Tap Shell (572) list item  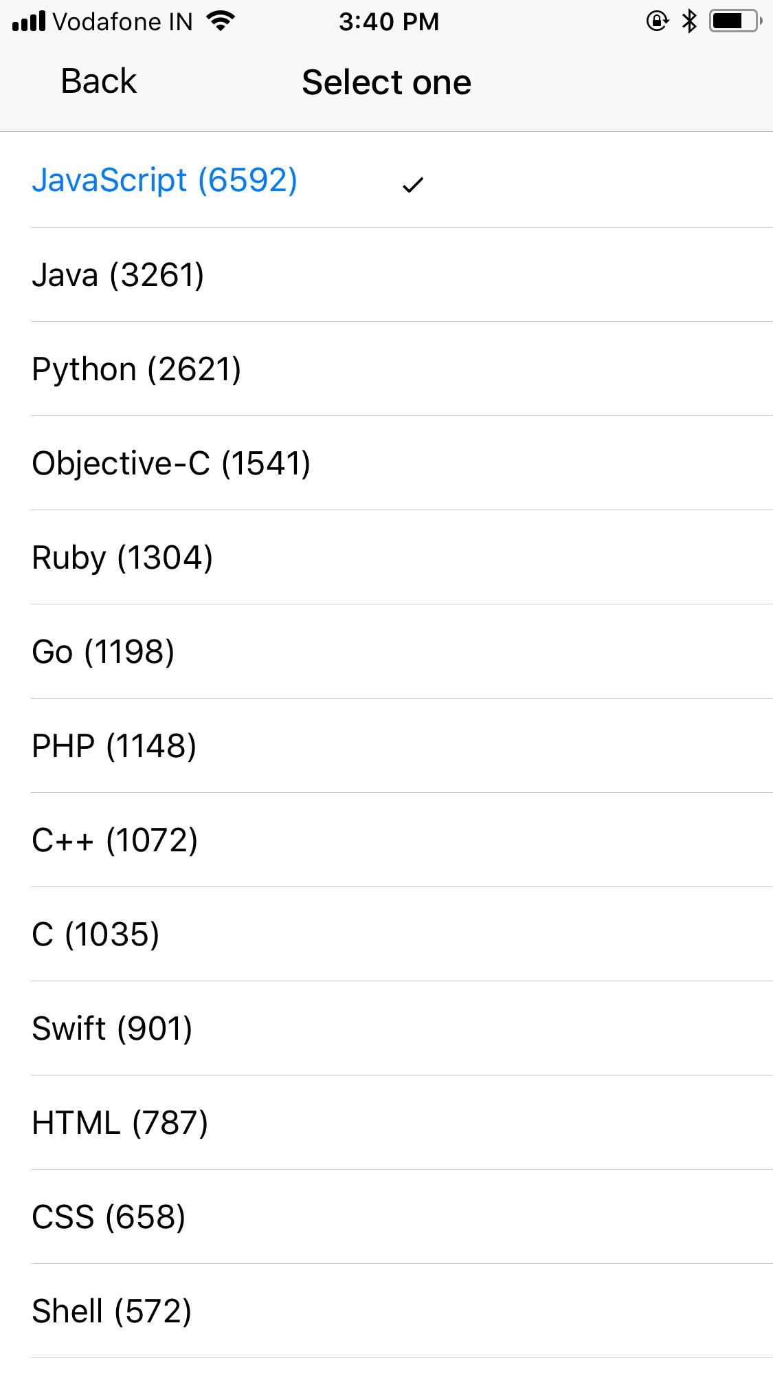111,1311
